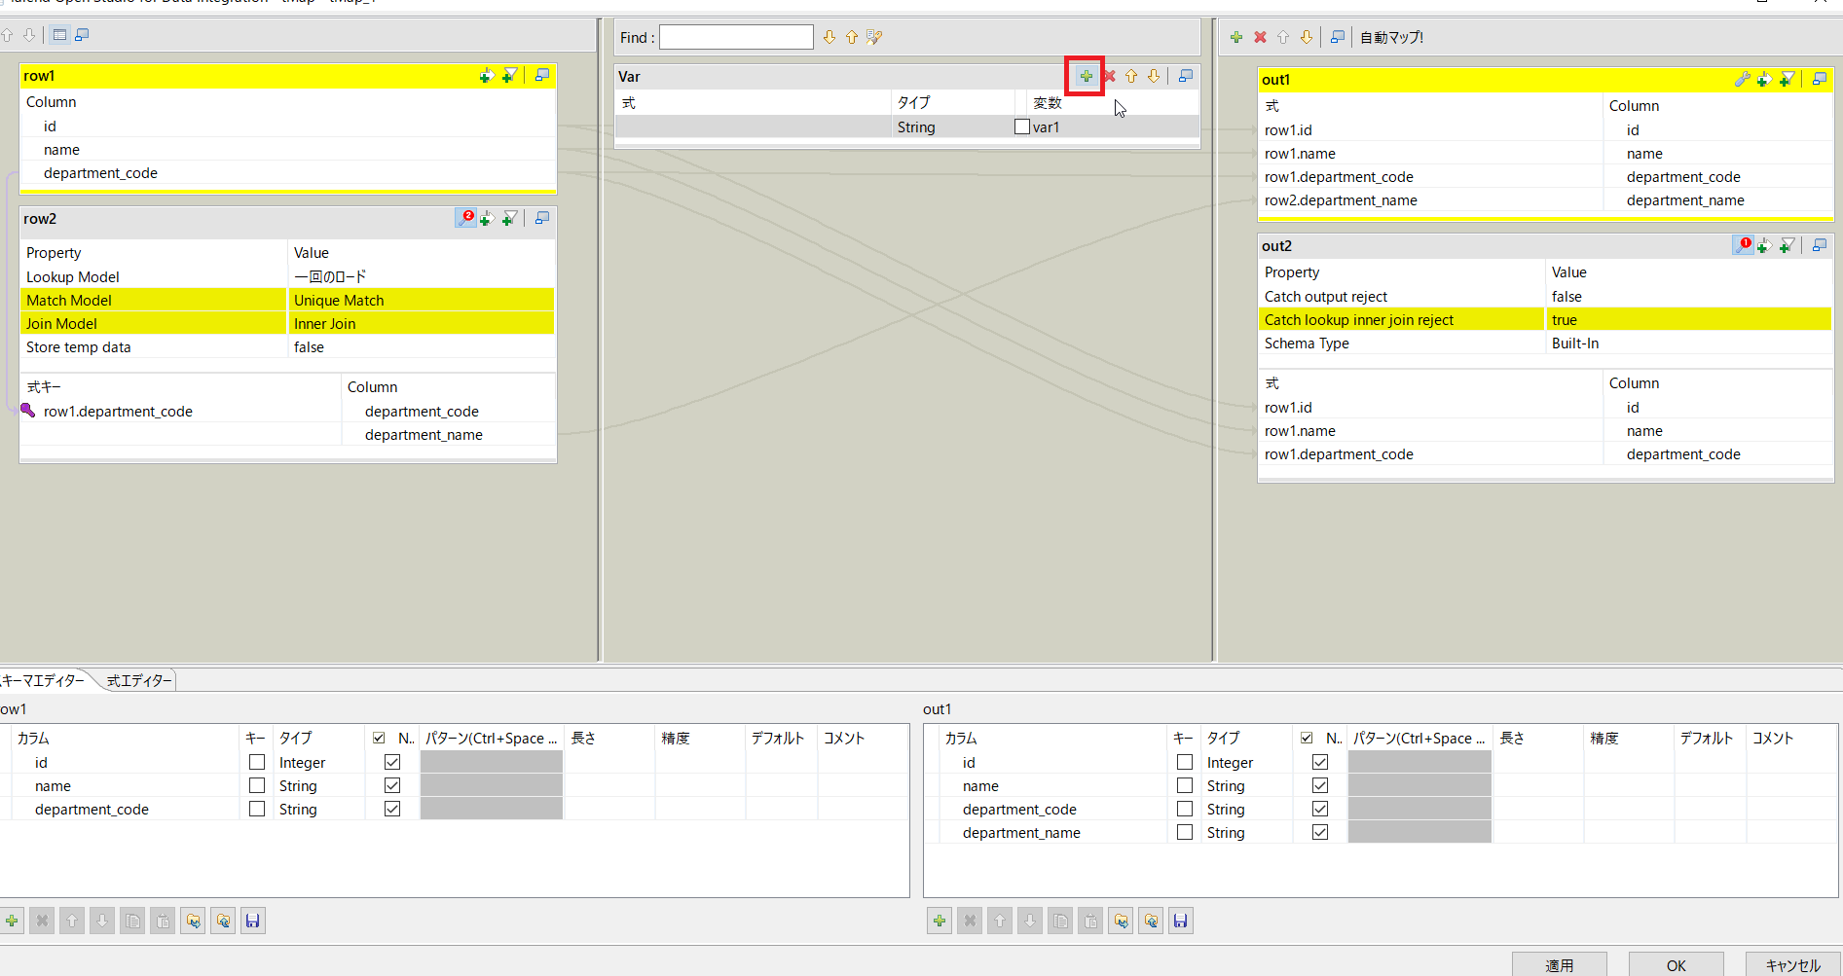Click inside the Find search field

pyautogui.click(x=735, y=37)
